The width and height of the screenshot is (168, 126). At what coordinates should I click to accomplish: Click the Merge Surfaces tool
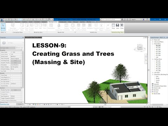84,27
